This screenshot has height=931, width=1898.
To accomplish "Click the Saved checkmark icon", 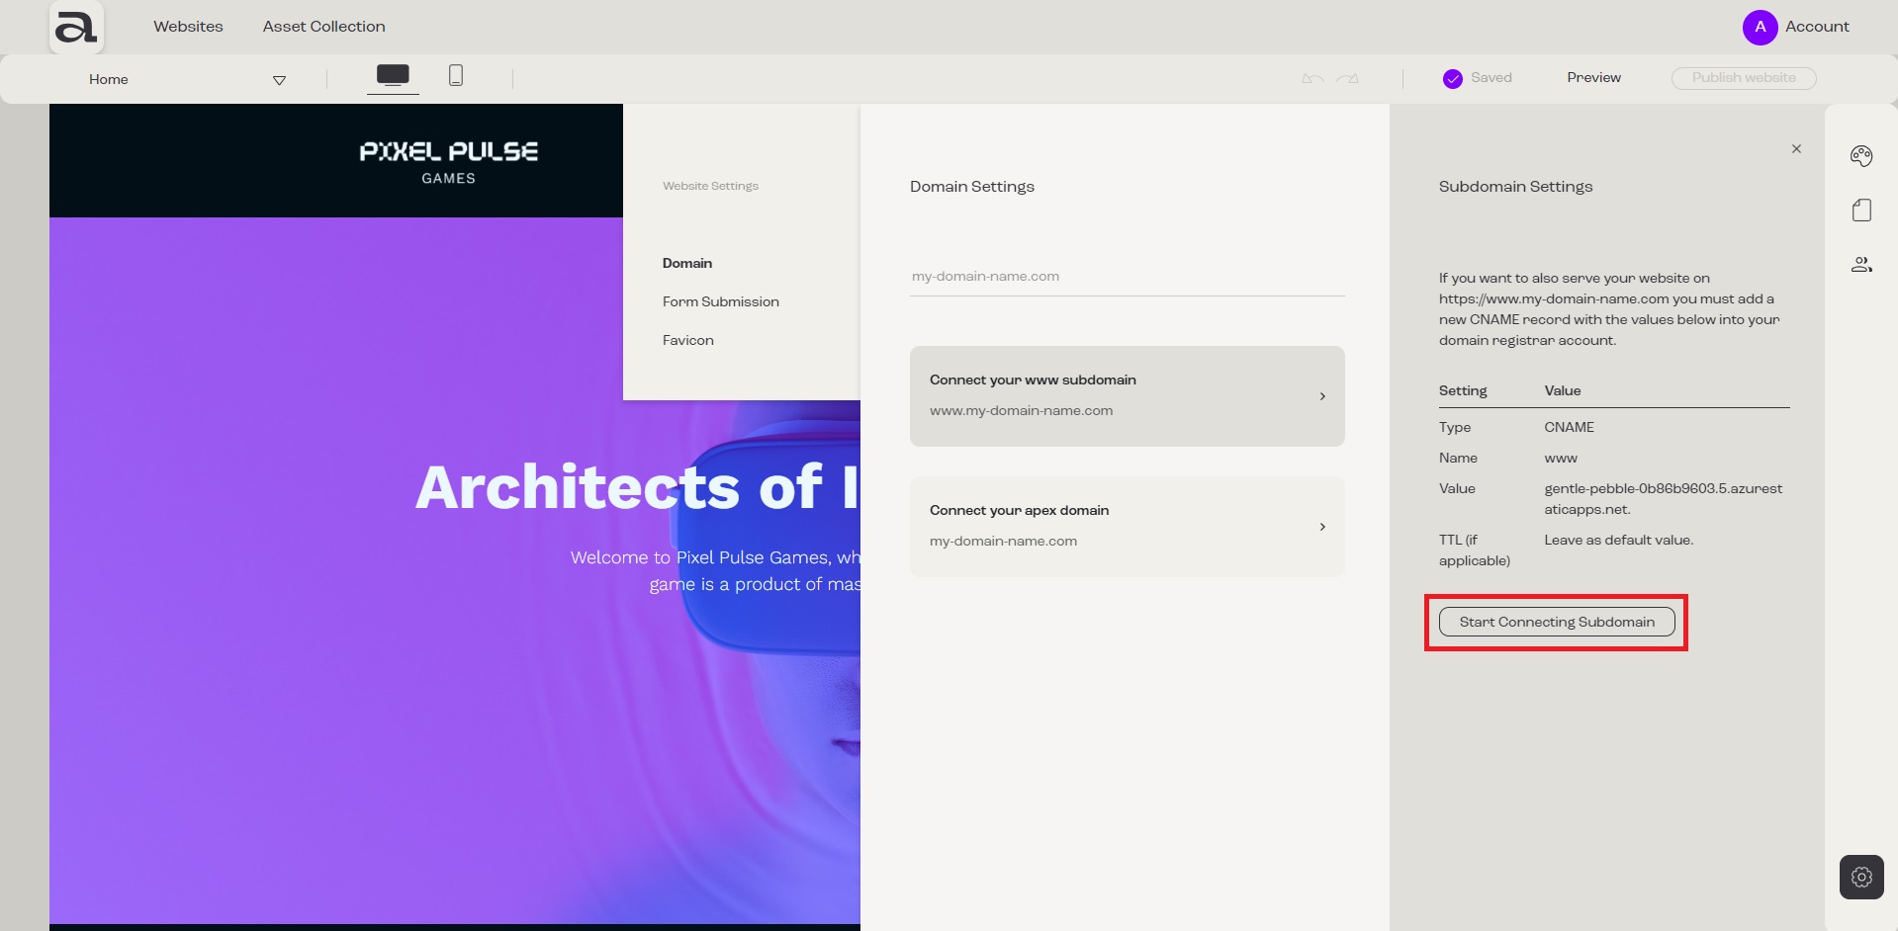I will pos(1452,78).
